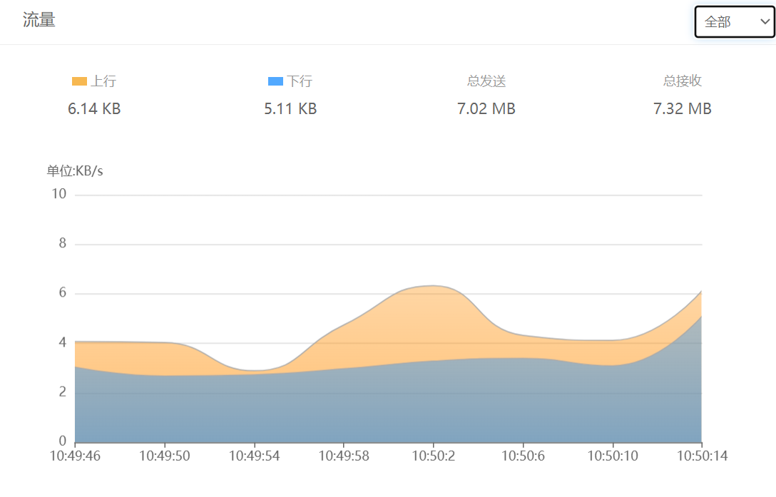Click the 10:50:6 time axis label
Screen dimensions: 776x497
pos(523,456)
